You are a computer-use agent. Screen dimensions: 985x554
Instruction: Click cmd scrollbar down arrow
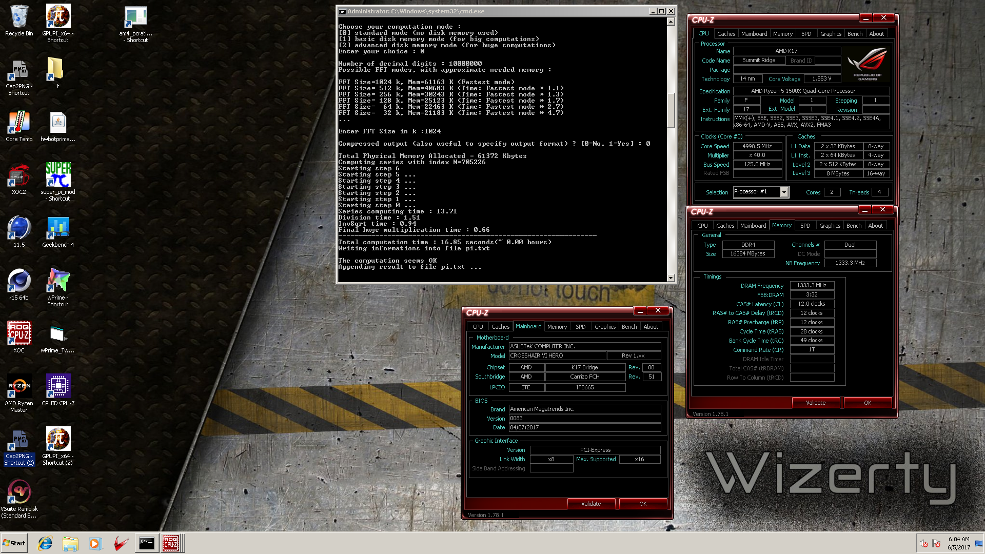(x=671, y=278)
